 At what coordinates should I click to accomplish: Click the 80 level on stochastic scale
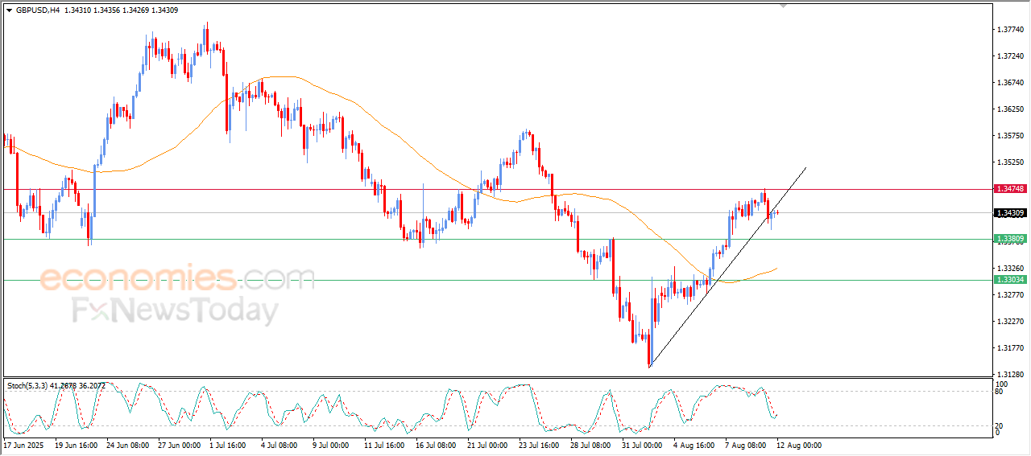click(1000, 392)
